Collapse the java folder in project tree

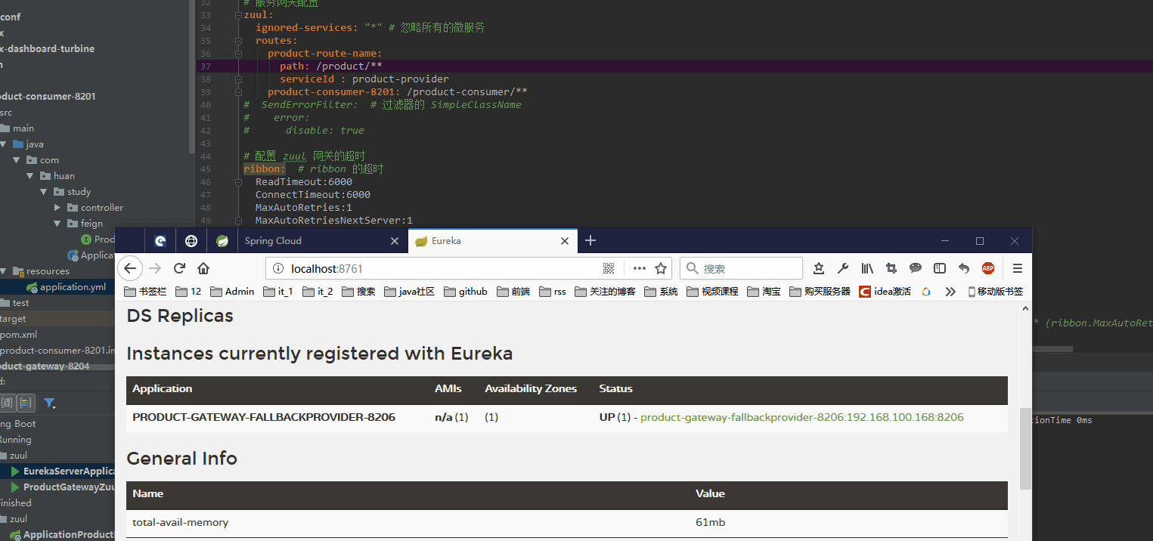pyautogui.click(x=4, y=144)
